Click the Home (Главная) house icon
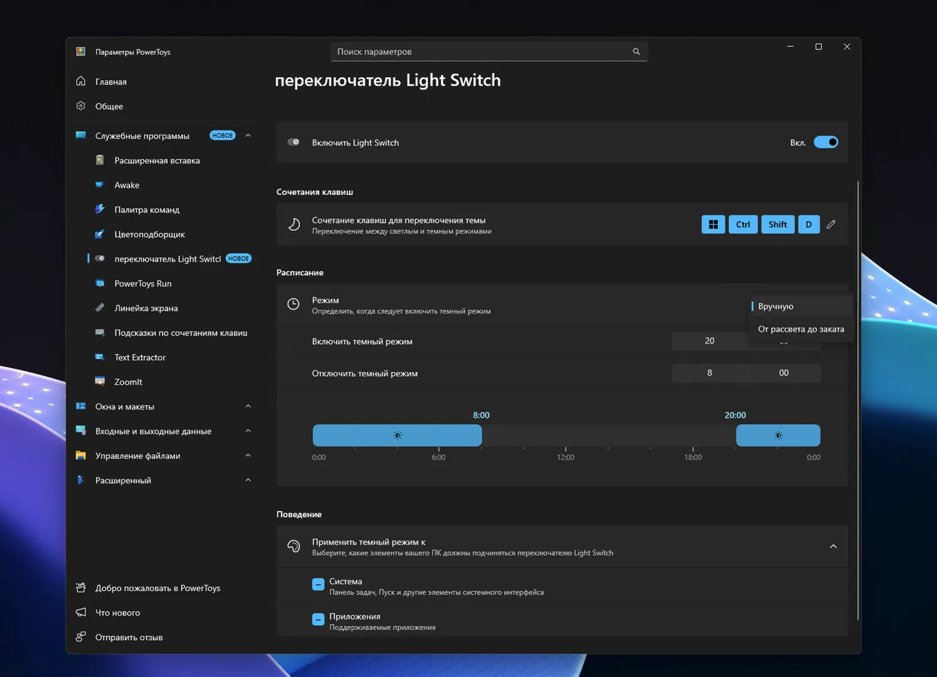Viewport: 937px width, 677px height. (81, 81)
